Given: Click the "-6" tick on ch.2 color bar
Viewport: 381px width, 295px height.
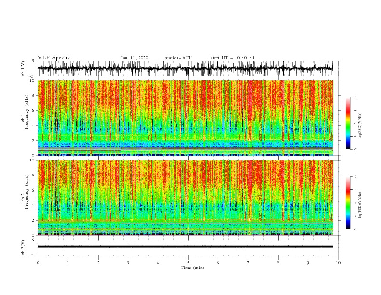Looking at the screenshot, I should pos(355,216).
